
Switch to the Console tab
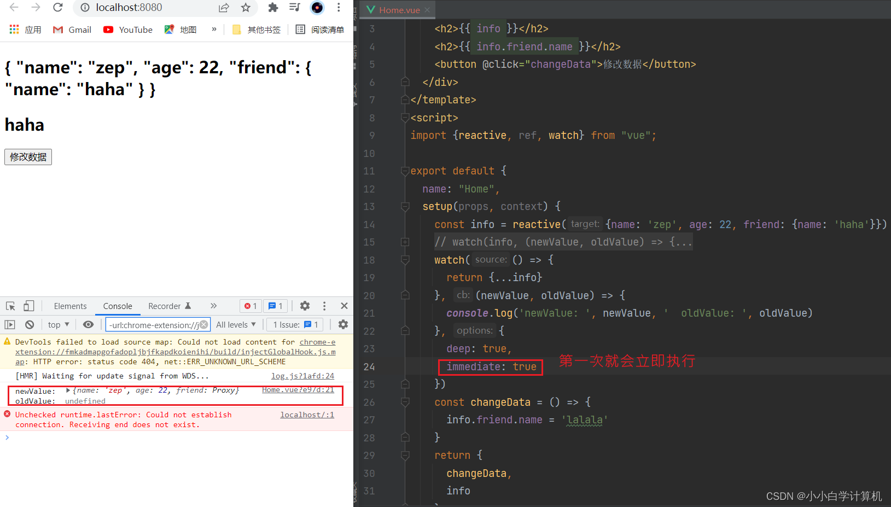118,306
